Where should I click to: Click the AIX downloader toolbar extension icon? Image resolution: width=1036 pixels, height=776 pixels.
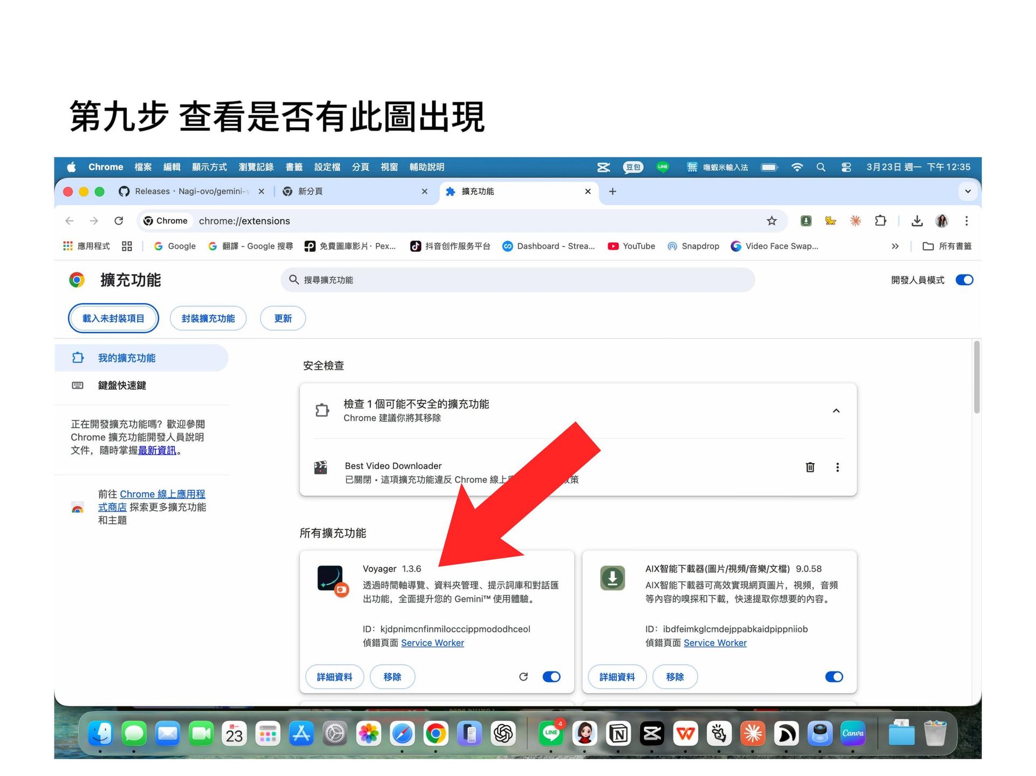pyautogui.click(x=806, y=221)
